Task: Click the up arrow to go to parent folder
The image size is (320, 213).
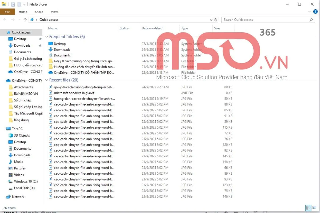Action: 25,19
